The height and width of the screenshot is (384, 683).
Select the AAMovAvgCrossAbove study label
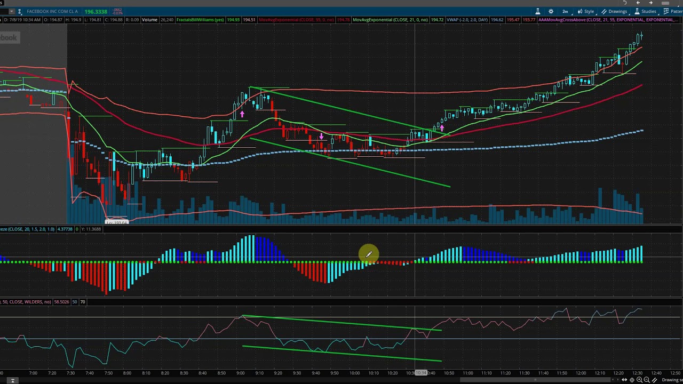click(608, 20)
